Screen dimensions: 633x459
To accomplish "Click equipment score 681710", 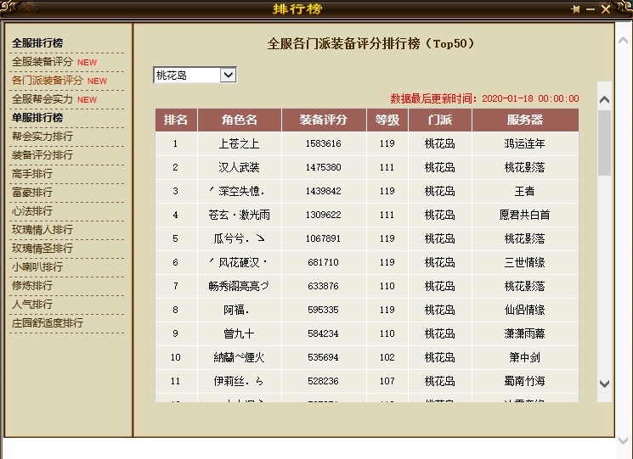I will [324, 262].
